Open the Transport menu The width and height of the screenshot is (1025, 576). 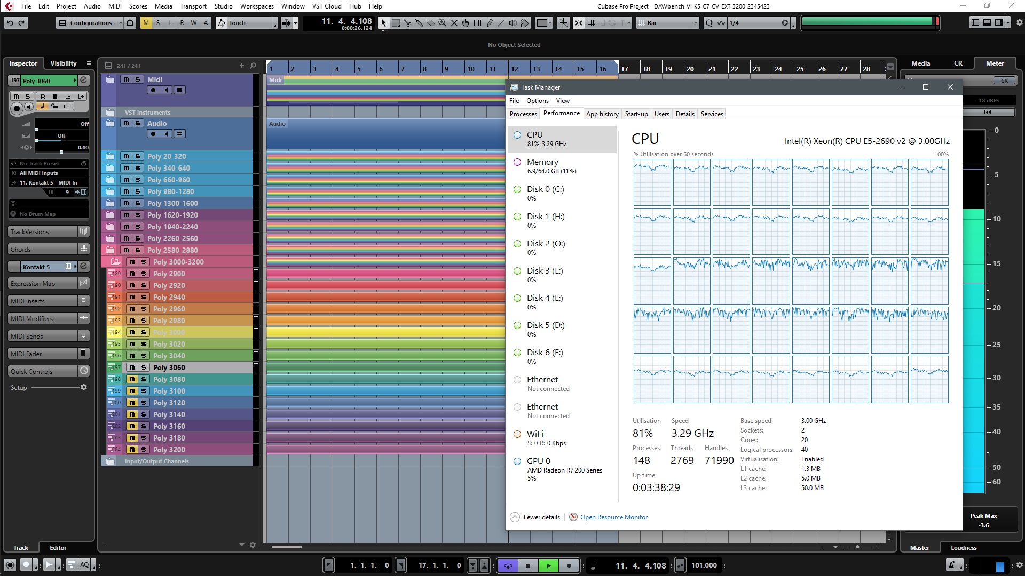[x=193, y=6]
